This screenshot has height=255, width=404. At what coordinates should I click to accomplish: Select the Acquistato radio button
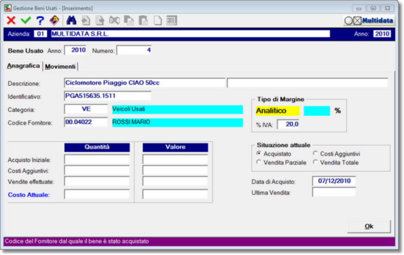(x=259, y=153)
